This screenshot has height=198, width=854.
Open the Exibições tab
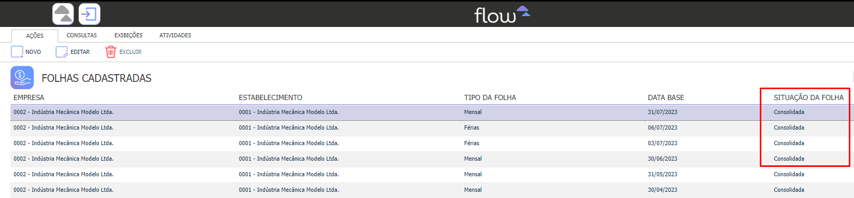tap(129, 35)
